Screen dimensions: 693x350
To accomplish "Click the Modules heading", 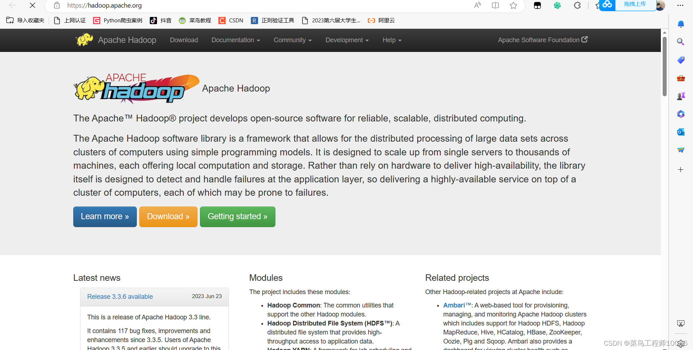I will (x=266, y=278).
